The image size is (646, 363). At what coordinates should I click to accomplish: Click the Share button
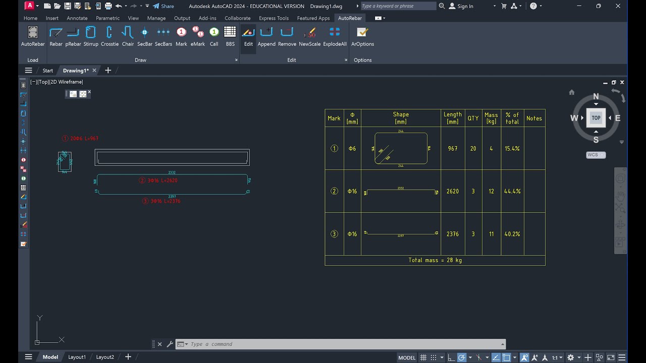point(164,6)
